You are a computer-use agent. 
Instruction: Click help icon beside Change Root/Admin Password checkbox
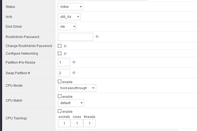click(x=65, y=46)
